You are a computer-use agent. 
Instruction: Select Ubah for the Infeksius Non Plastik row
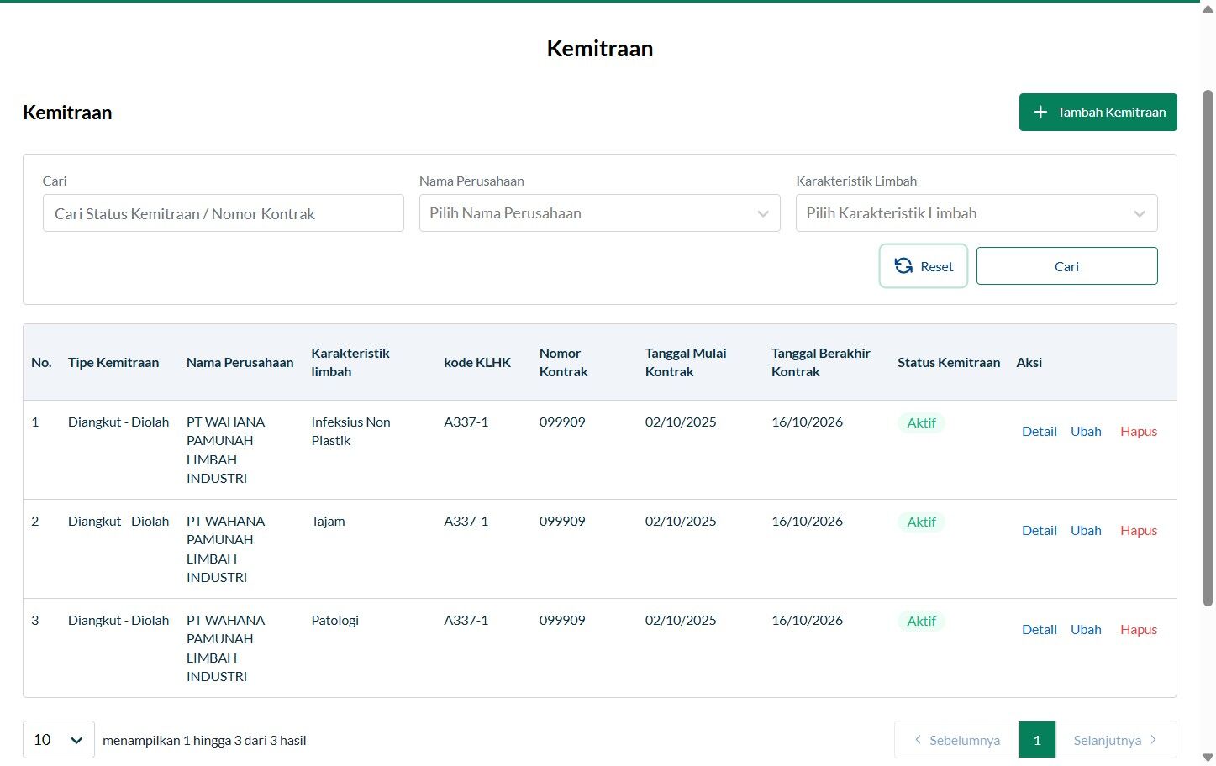[1086, 431]
